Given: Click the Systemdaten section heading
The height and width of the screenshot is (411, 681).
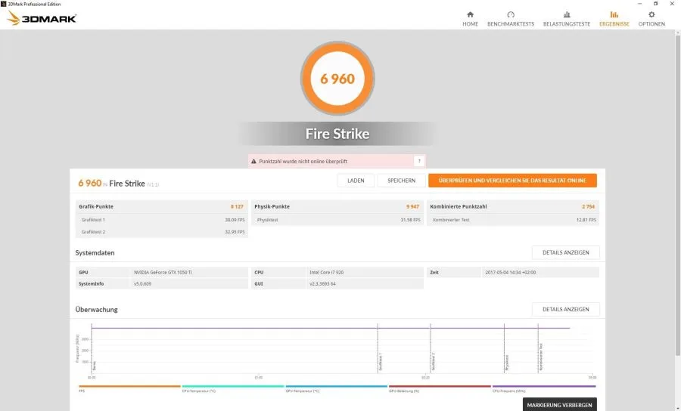Looking at the screenshot, I should tap(95, 253).
